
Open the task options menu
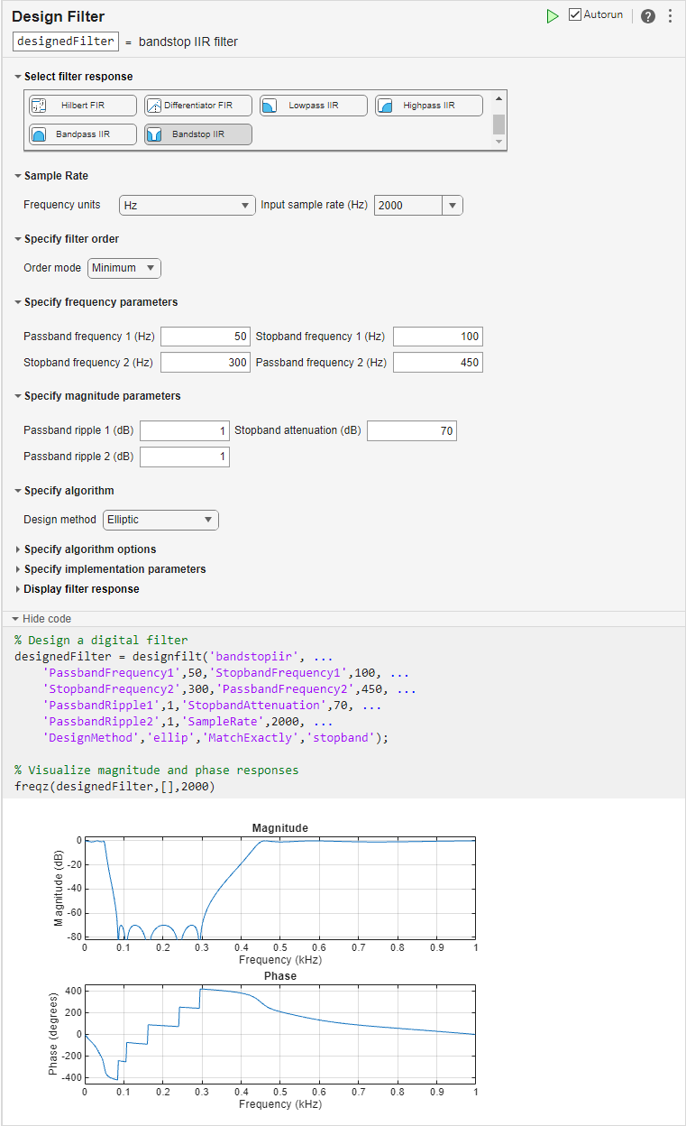(671, 15)
